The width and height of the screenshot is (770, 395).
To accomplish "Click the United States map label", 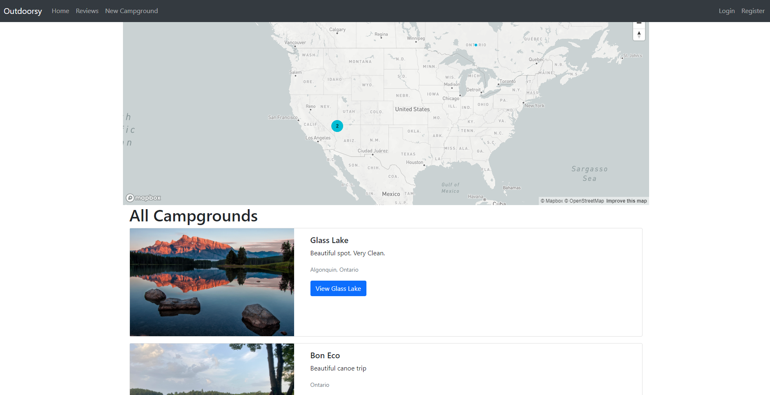I will click(413, 109).
